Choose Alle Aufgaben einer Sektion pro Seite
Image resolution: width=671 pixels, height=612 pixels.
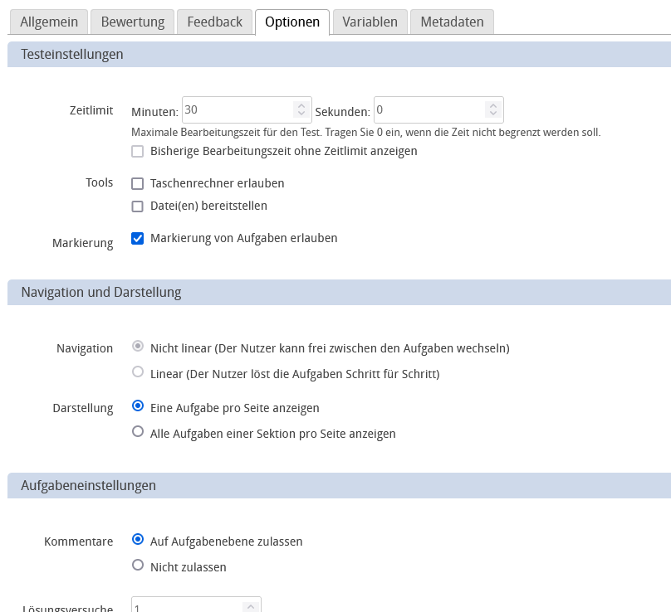click(138, 433)
